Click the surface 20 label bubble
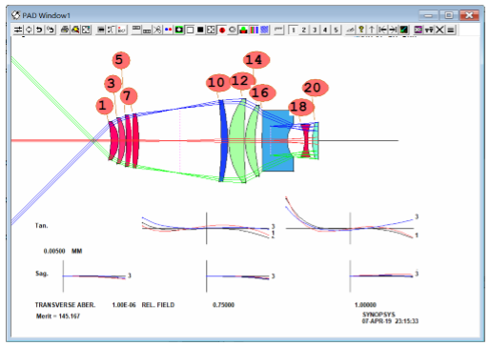This screenshot has height=346, width=490. [x=315, y=88]
